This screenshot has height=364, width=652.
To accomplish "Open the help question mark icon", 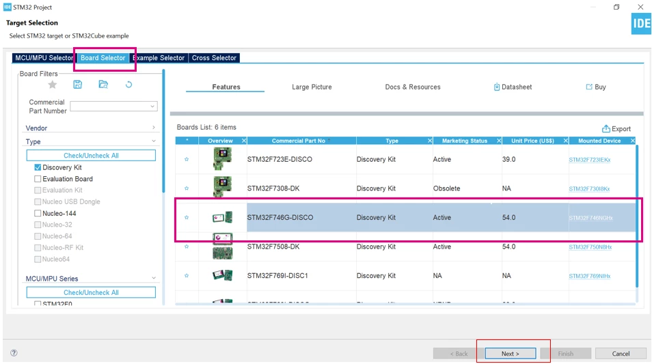I will click(x=14, y=353).
